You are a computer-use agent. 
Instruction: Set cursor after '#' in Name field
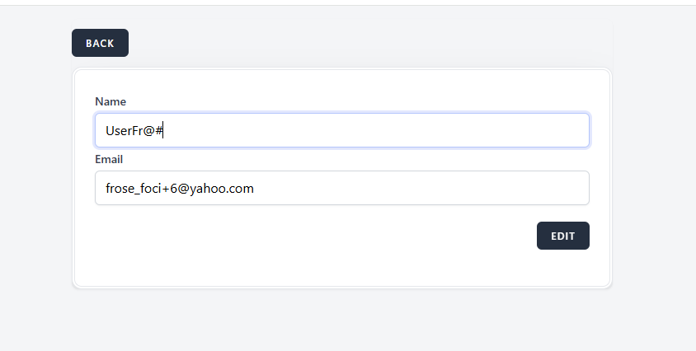pos(163,130)
